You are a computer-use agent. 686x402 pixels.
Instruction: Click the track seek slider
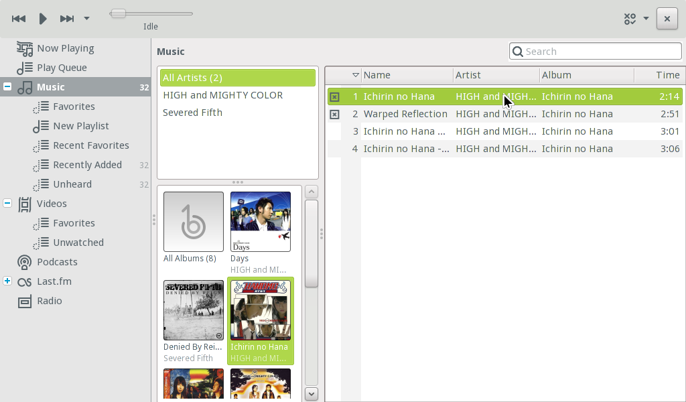[151, 13]
